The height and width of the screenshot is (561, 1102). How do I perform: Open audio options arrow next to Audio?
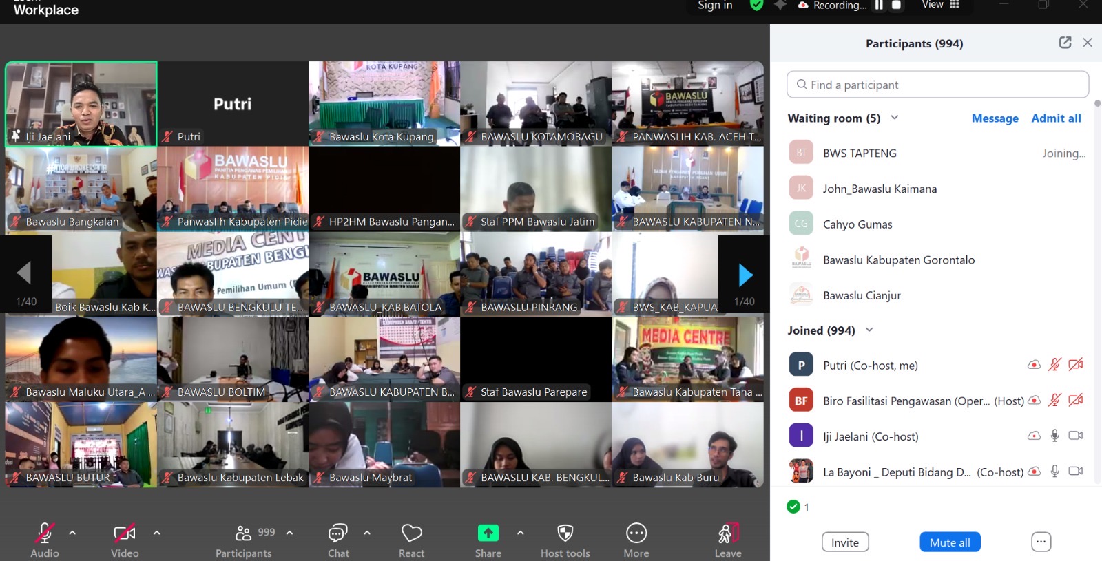[x=72, y=533]
